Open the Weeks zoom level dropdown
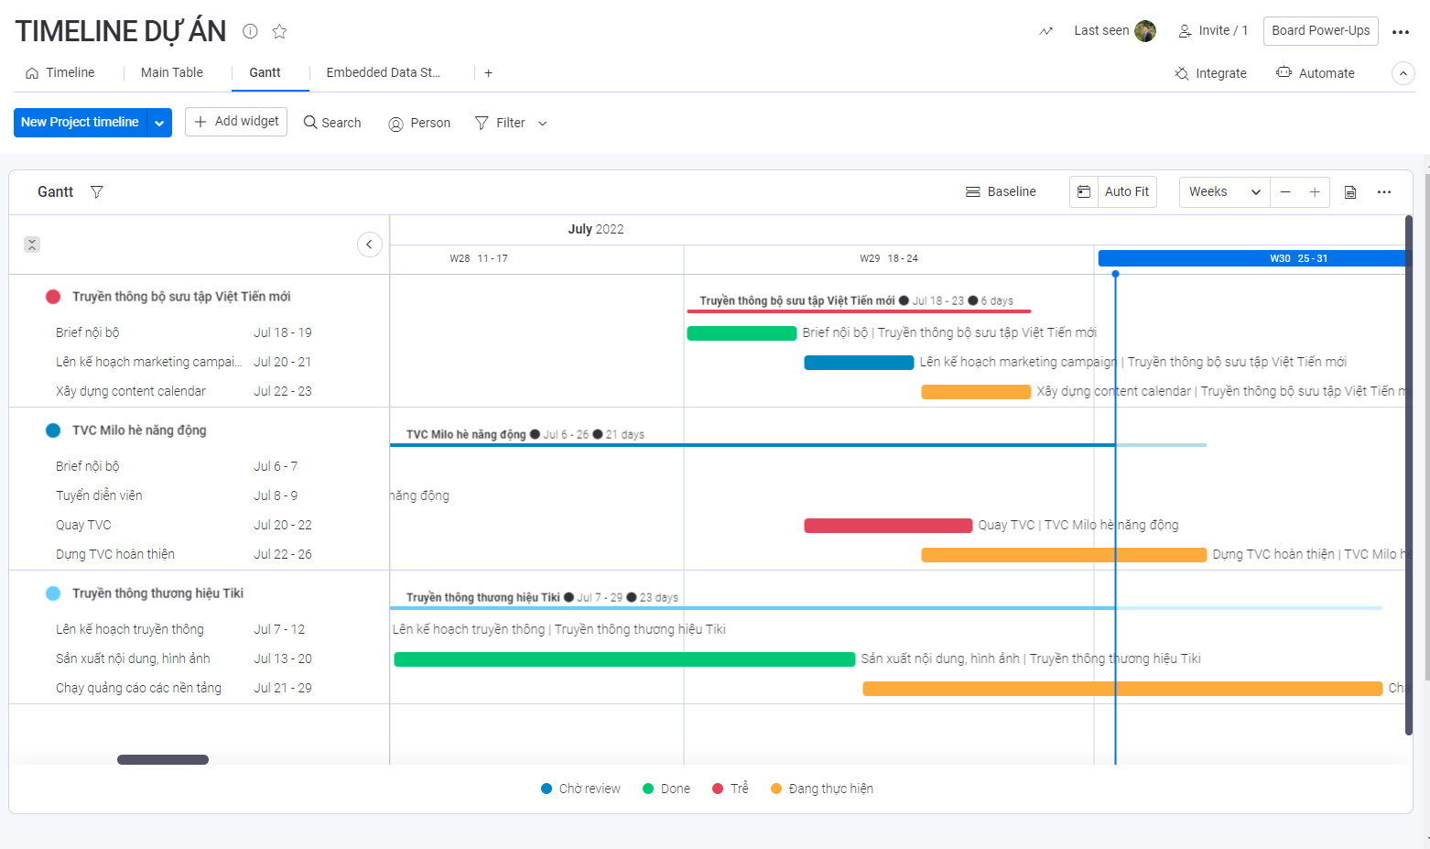Image resolution: width=1430 pixels, height=849 pixels. pos(1223,191)
